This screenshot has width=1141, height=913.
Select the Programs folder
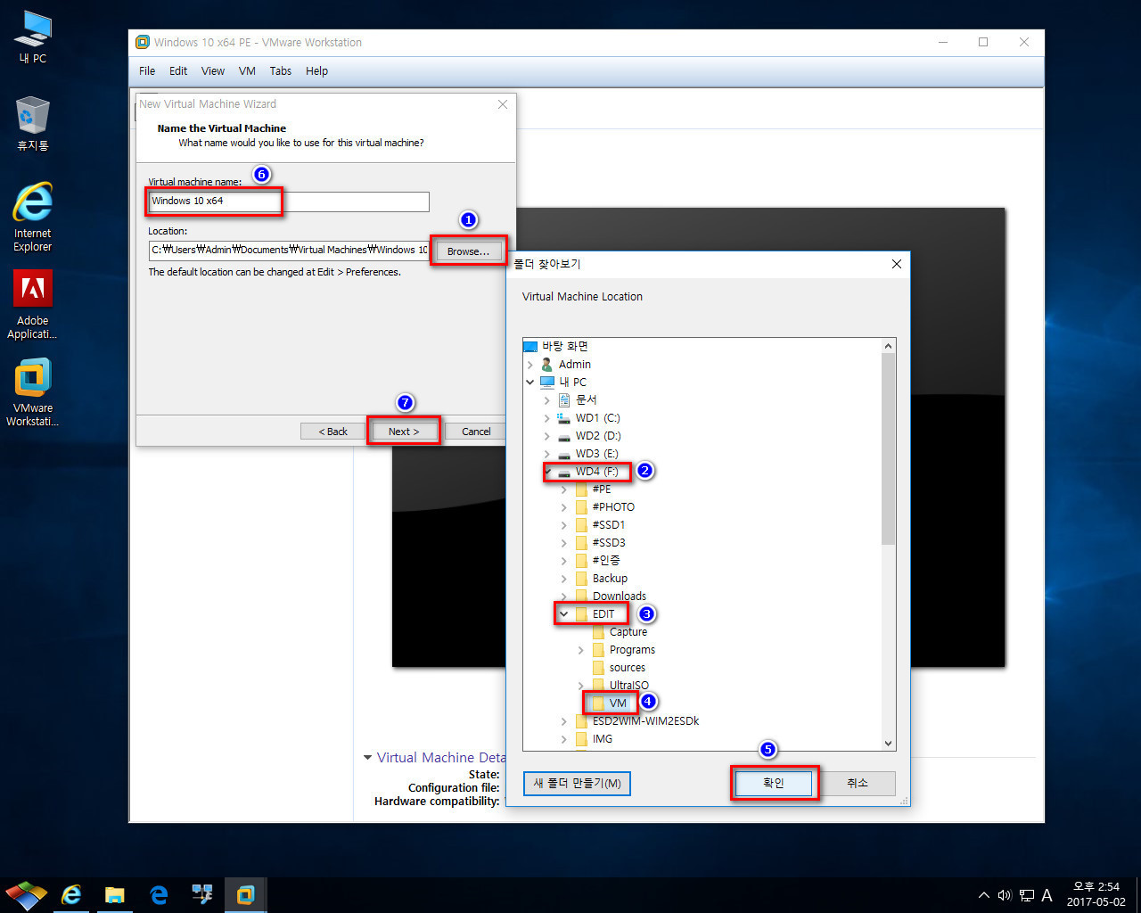coord(632,649)
